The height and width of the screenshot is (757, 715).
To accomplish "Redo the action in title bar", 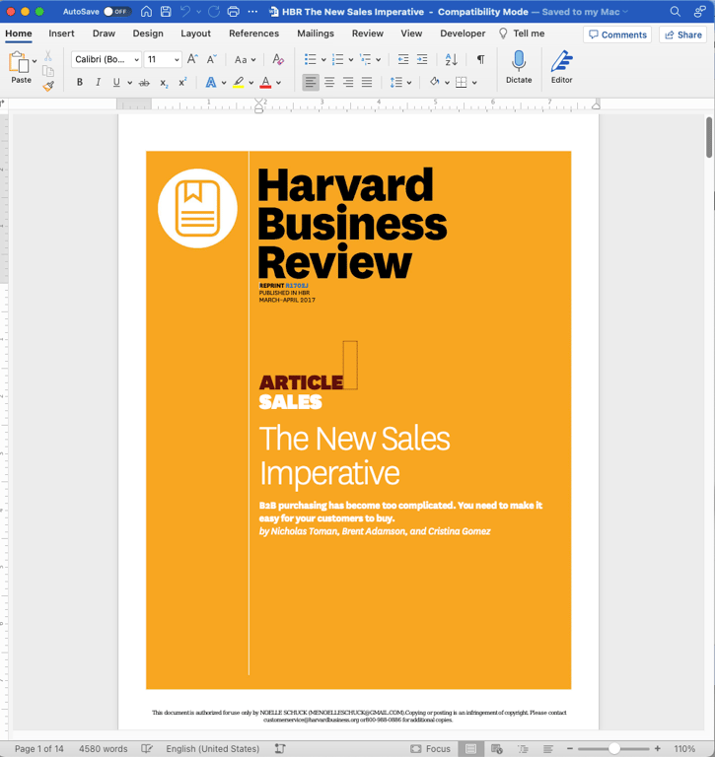I will pos(214,11).
